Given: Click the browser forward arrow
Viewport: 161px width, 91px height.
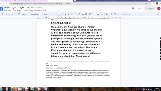Looking at the screenshot, I should click(x=4, y=3).
